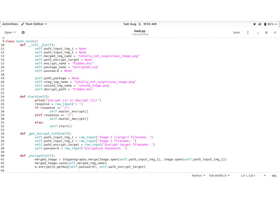Click the "hidden.enc" string on line 15
Screen dimensions: 280x199
point(83,63)
